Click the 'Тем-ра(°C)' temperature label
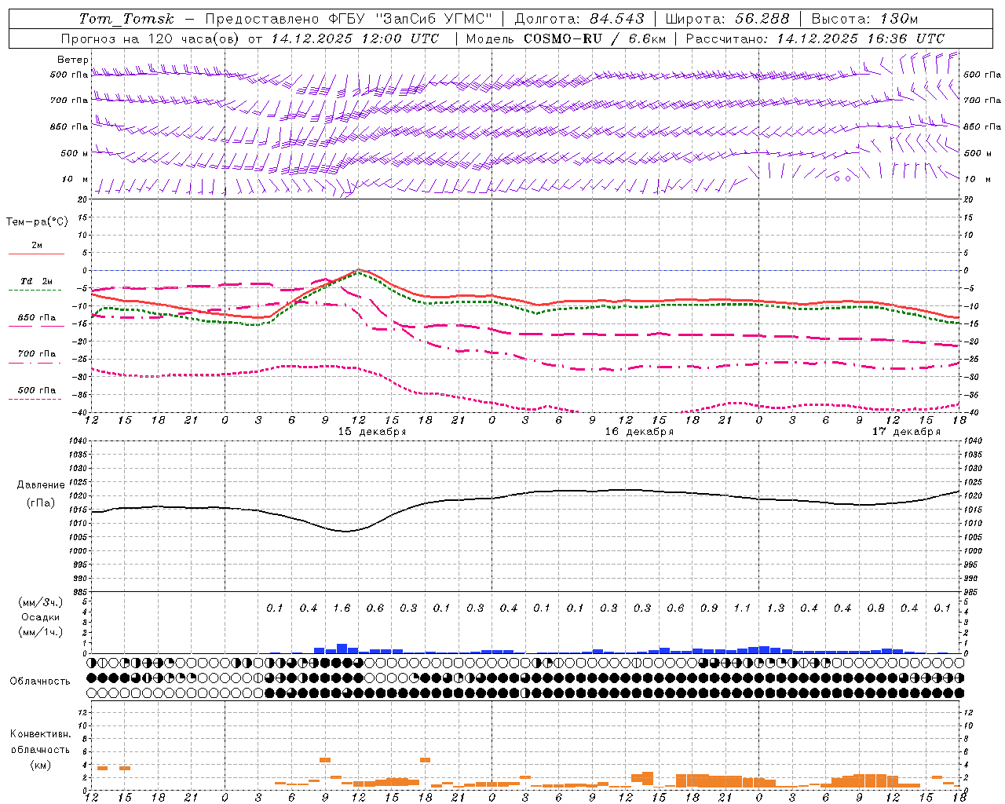1005x804 pixels. coord(37,222)
